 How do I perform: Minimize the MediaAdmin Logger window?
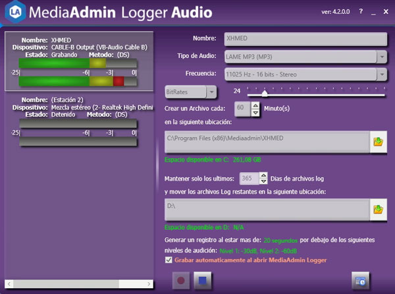tap(373, 11)
